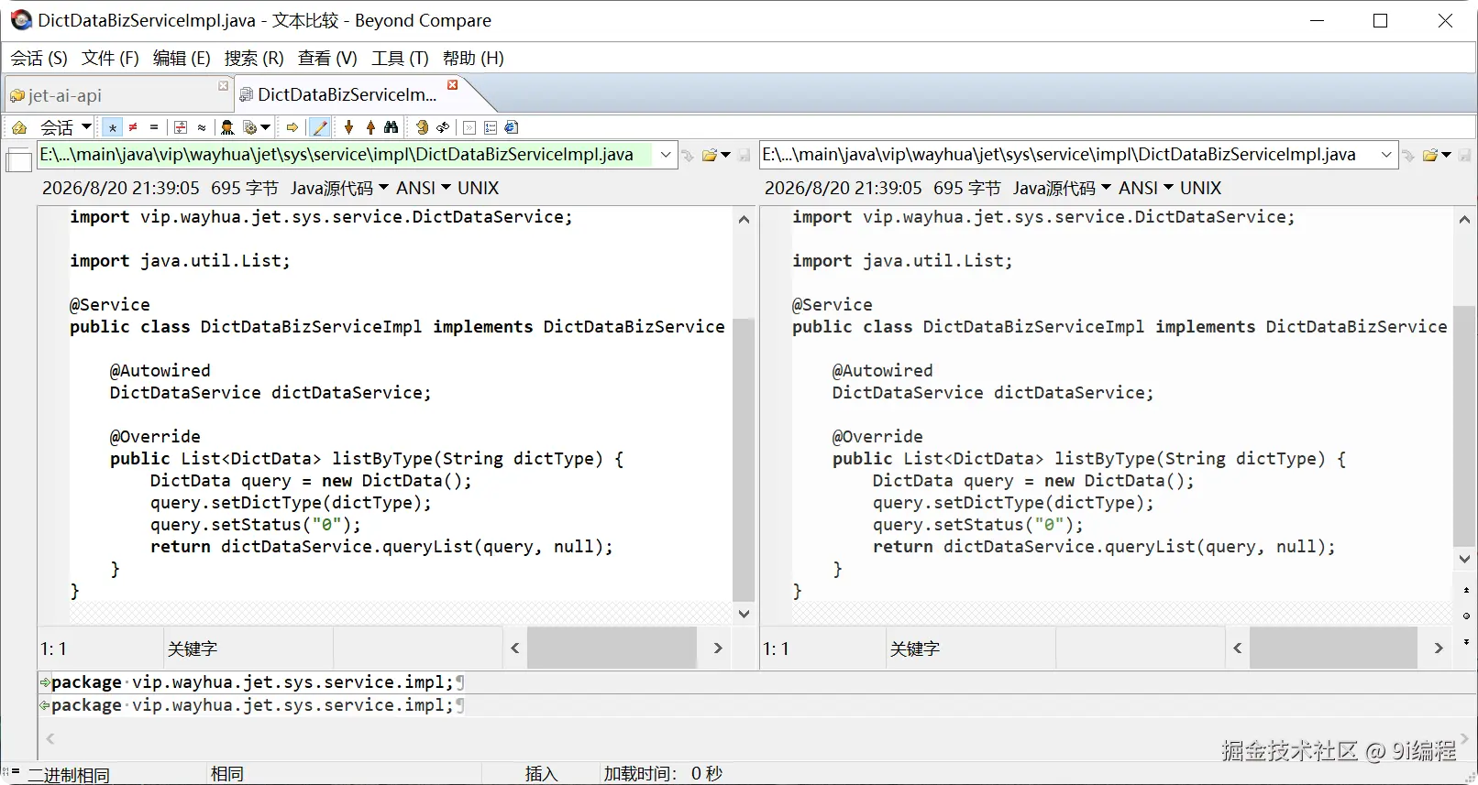Open the left ANSI encoding dropdown
1478x785 pixels.
424,188
